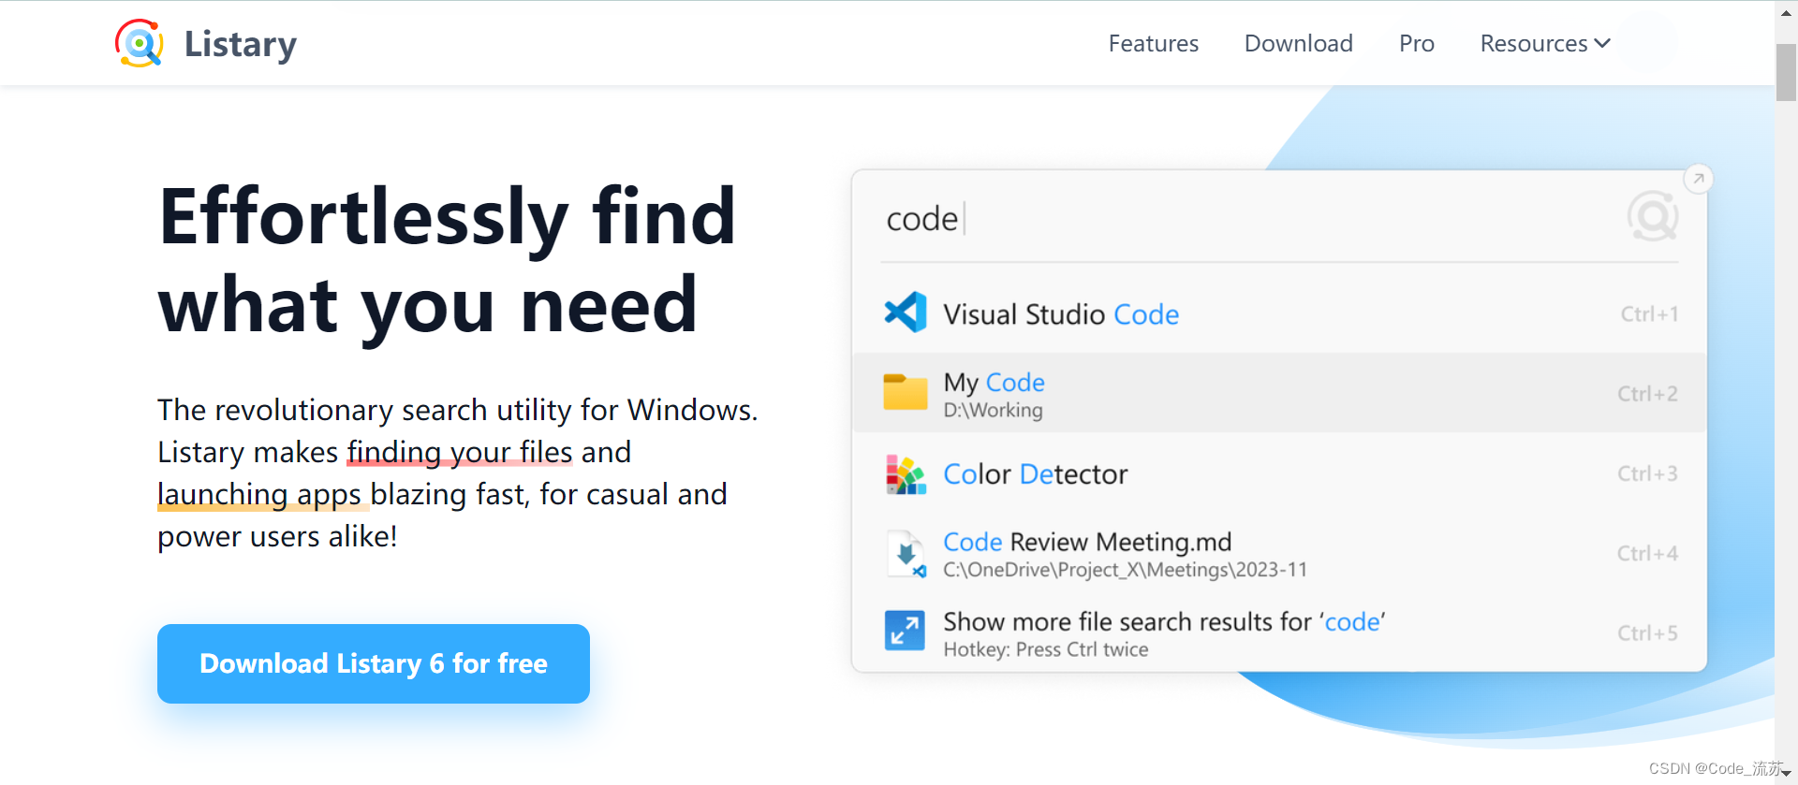Open the Features menu item
Viewport: 1798px width, 785px height.
pos(1153,43)
